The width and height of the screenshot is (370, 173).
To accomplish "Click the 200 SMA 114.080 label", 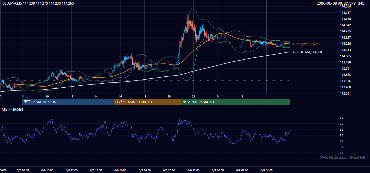I will [x=307, y=52].
